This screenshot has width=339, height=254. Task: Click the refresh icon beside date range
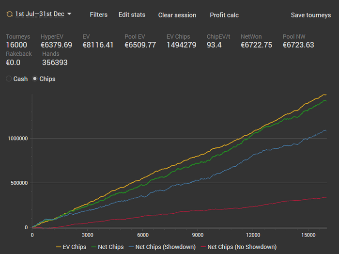9,14
